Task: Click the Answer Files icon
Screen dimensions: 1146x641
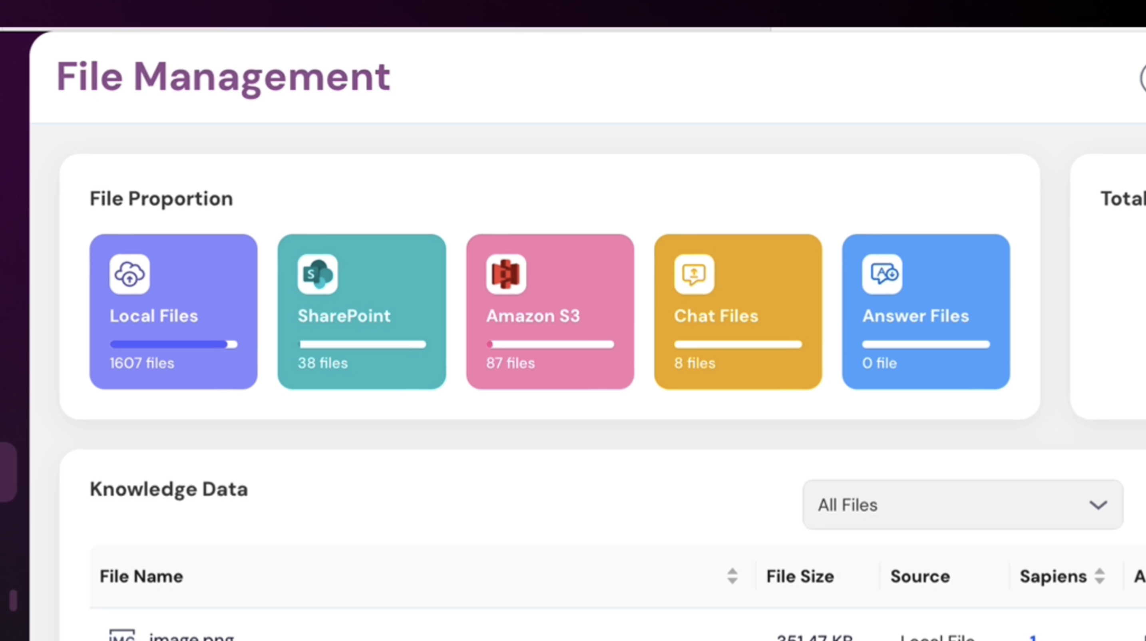Action: click(x=882, y=274)
